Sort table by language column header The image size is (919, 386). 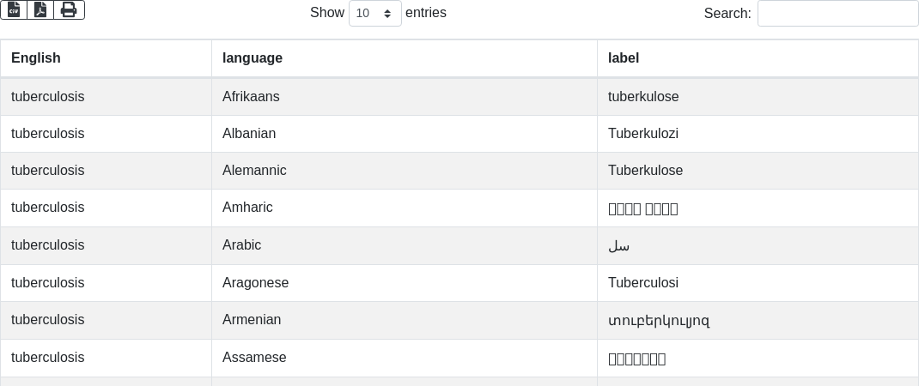tap(253, 58)
